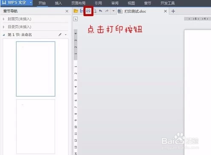Switch to the 开始 ribbon tab

[42, 3]
